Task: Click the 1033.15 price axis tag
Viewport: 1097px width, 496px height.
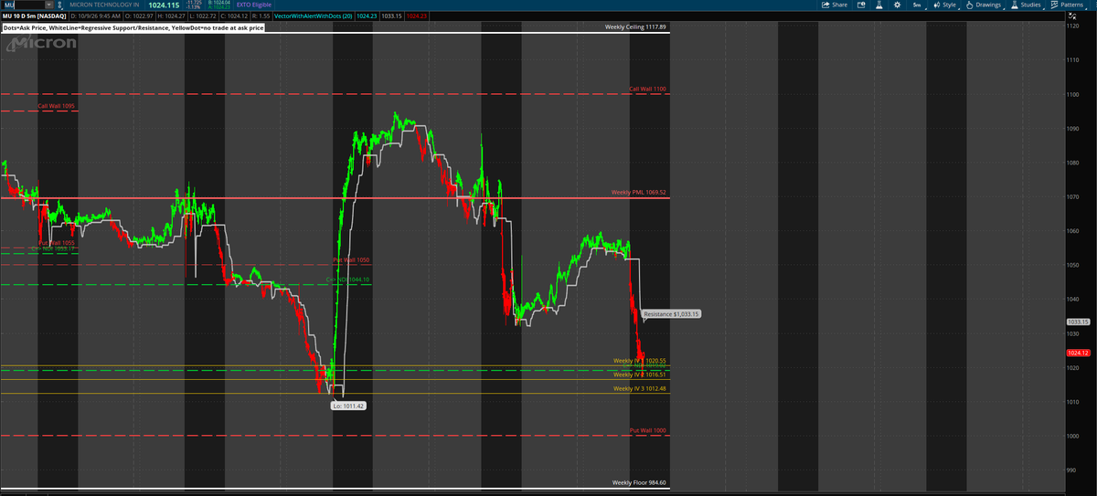Action: (x=1079, y=322)
